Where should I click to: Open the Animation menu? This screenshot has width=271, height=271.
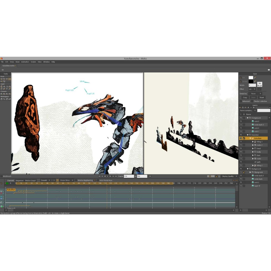click(25, 62)
